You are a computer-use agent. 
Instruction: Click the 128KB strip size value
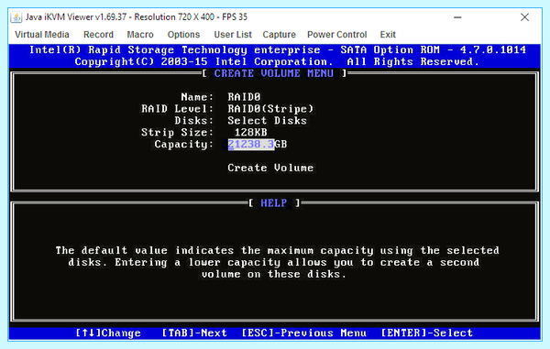tap(251, 132)
